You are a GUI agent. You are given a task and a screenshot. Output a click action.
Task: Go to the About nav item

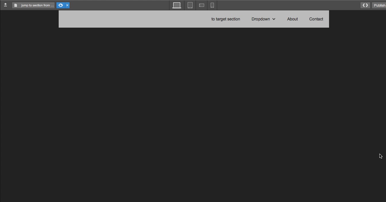click(292, 19)
